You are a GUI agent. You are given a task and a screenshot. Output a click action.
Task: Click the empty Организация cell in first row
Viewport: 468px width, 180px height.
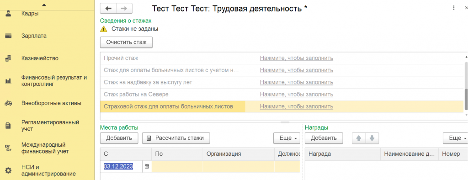pyautogui.click(x=239, y=167)
